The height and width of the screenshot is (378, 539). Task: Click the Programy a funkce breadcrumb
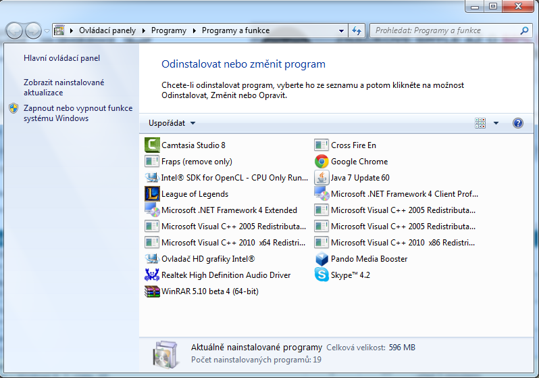coord(236,30)
